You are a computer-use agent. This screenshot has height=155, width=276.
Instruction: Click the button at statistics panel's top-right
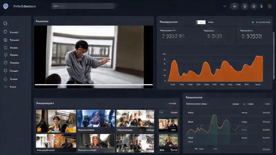coord(261,22)
